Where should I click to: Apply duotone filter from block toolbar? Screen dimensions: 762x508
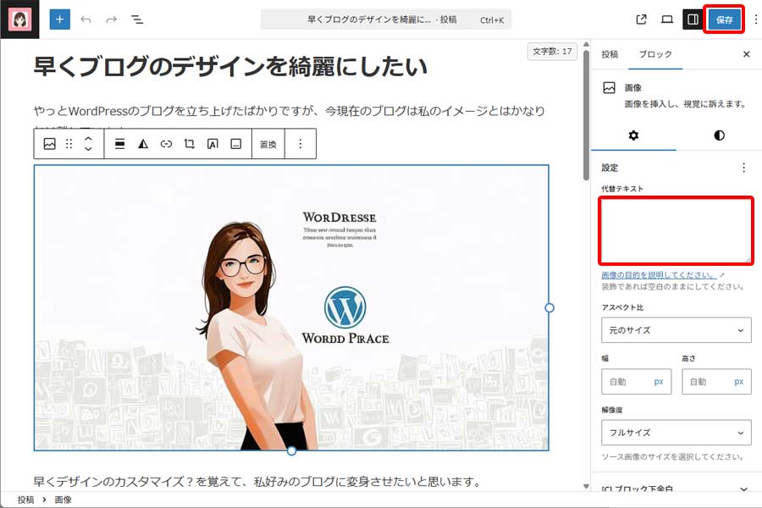(143, 144)
